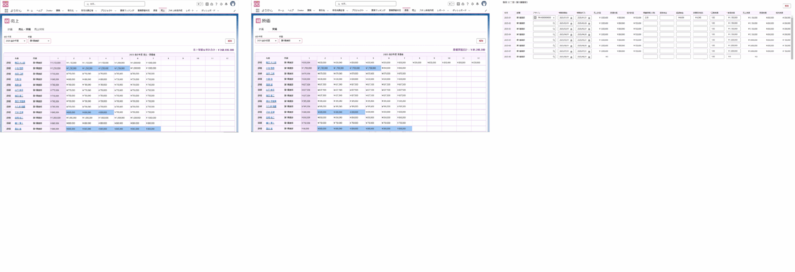Expand the 部署 dropdown on the 原価 page
Viewport: 795px width, 272px height.
pos(290,41)
